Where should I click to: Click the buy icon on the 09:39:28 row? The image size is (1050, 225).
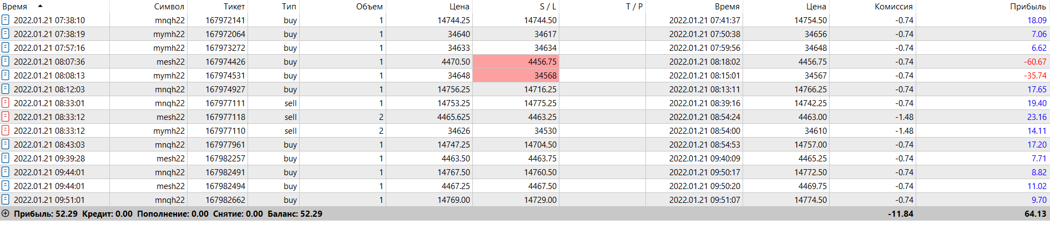tap(6, 158)
